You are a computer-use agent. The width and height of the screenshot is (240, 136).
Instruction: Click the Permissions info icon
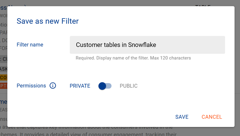pyautogui.click(x=53, y=86)
